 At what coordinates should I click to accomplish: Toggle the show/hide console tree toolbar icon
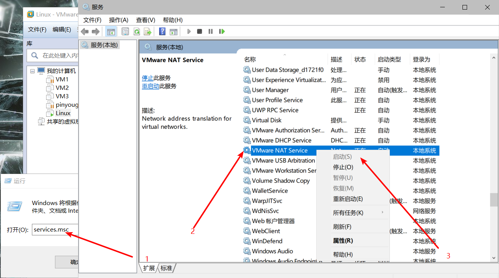click(111, 31)
